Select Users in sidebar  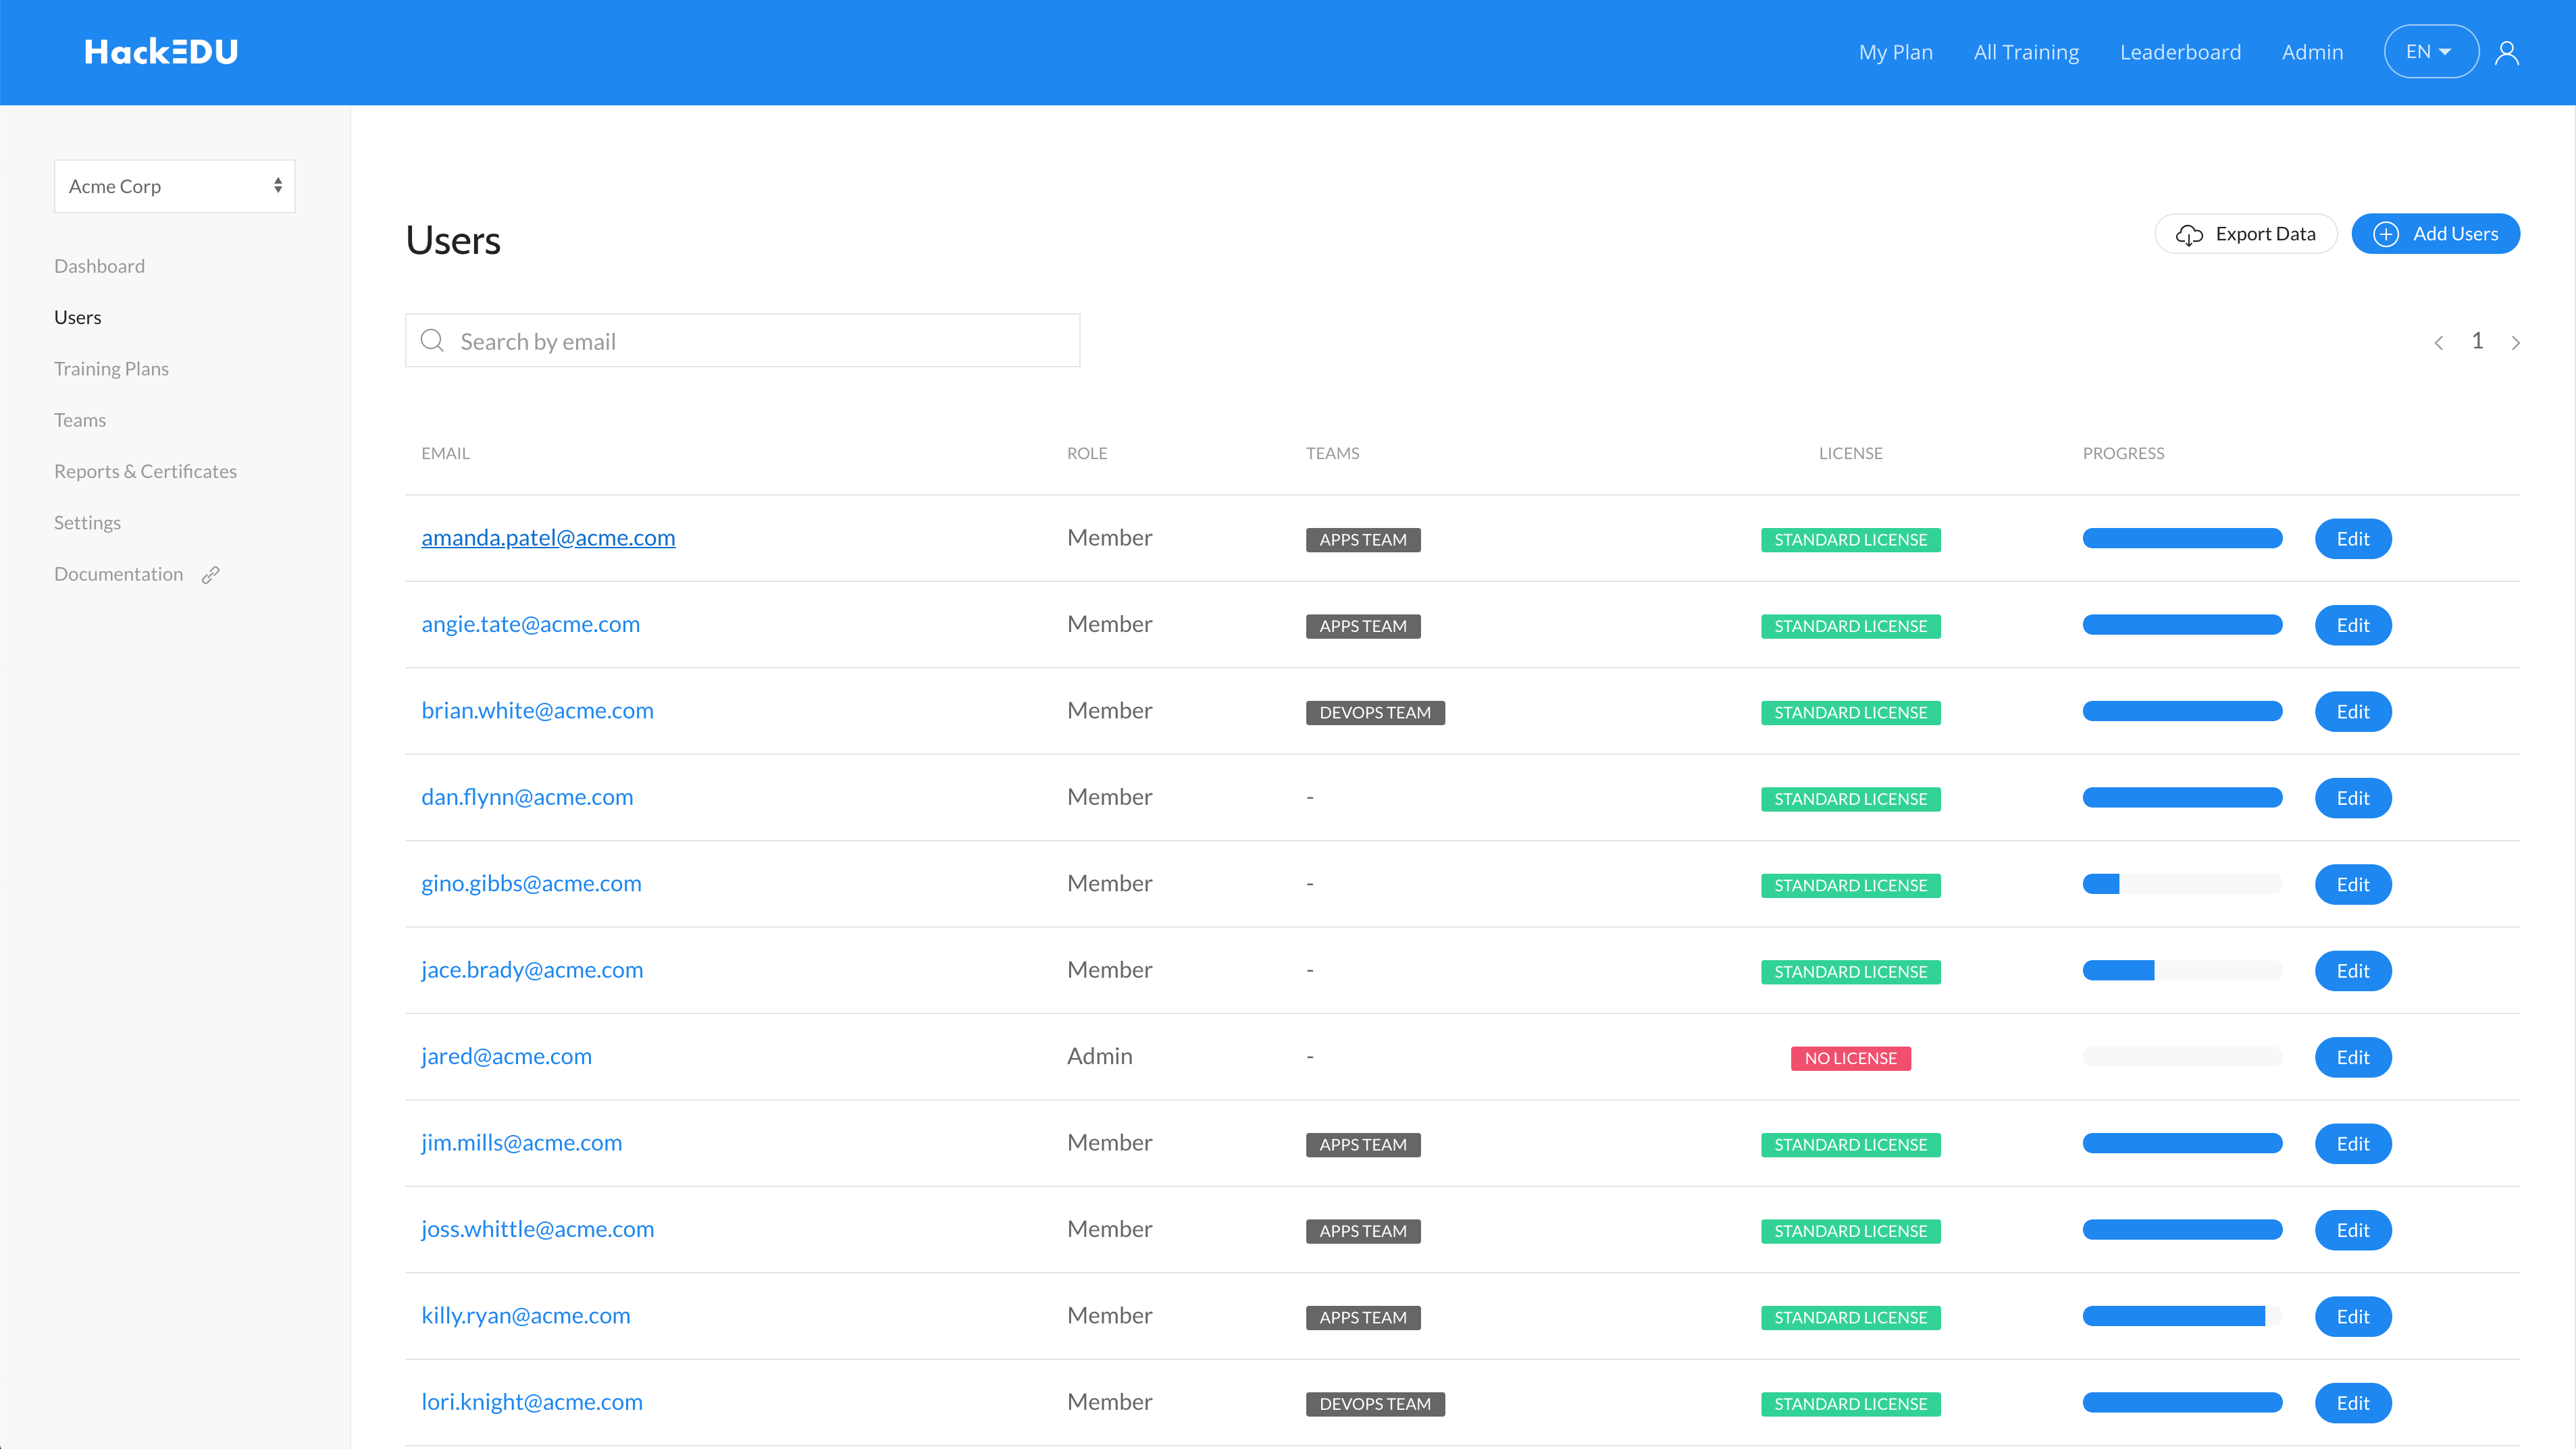pos(78,317)
